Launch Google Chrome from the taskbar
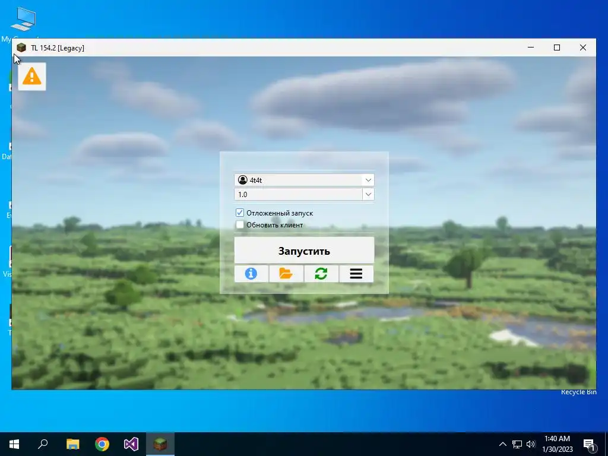Screen dimensions: 608x456 click(102, 444)
